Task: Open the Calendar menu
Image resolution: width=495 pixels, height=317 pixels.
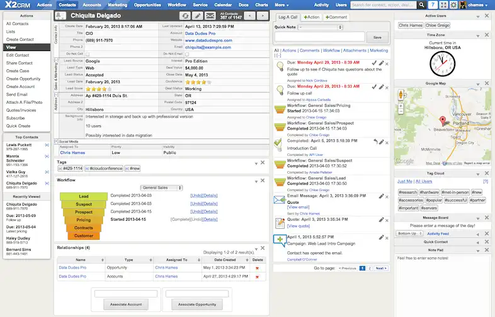Action: point(223,5)
